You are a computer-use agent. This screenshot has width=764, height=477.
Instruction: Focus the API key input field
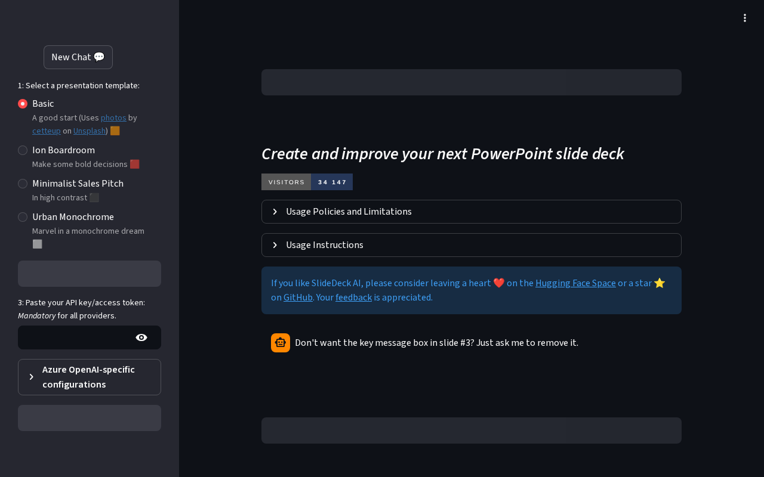(x=76, y=337)
